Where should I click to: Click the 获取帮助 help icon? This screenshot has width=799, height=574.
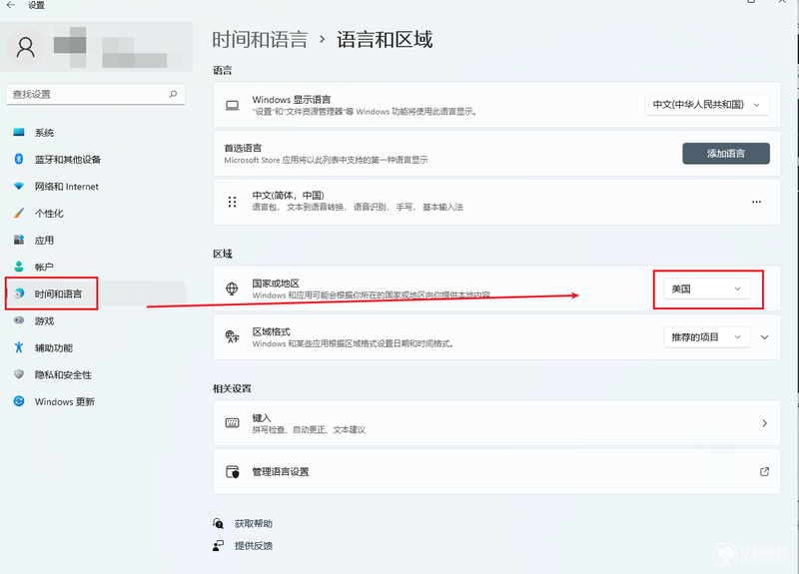(218, 523)
